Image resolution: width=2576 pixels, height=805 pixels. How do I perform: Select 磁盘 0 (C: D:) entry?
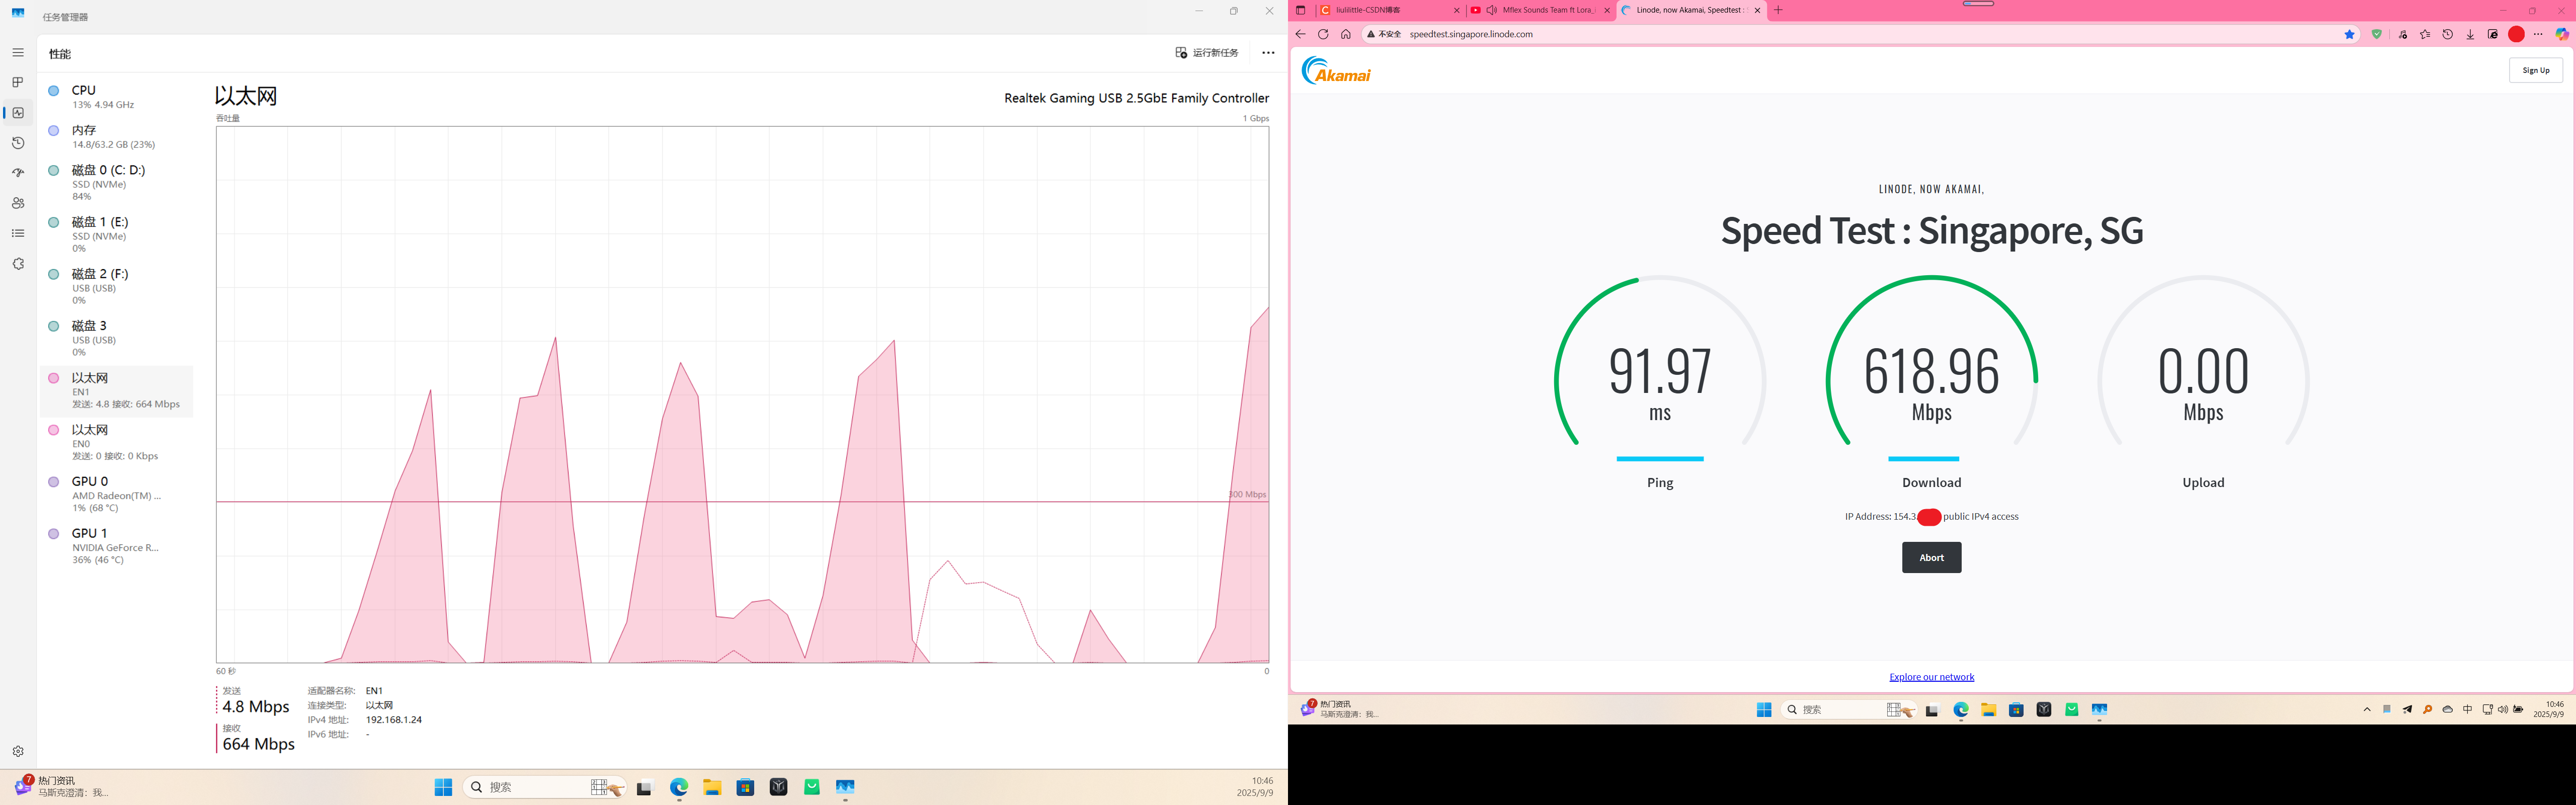pyautogui.click(x=116, y=183)
